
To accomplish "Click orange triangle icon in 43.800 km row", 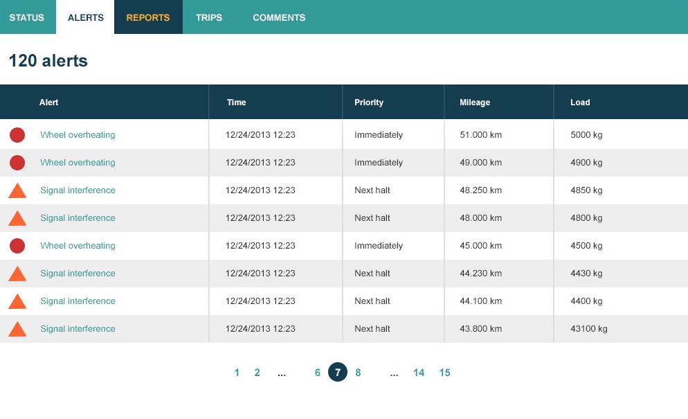I will (x=17, y=329).
